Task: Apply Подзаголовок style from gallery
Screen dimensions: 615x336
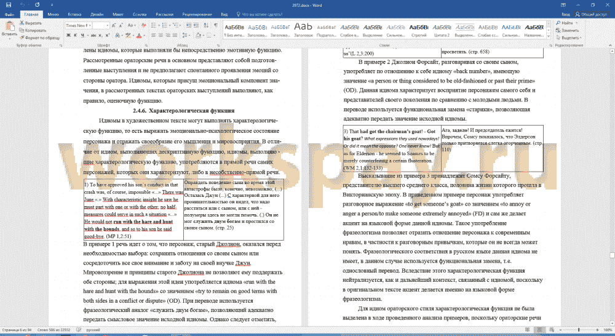Action: click(327, 30)
